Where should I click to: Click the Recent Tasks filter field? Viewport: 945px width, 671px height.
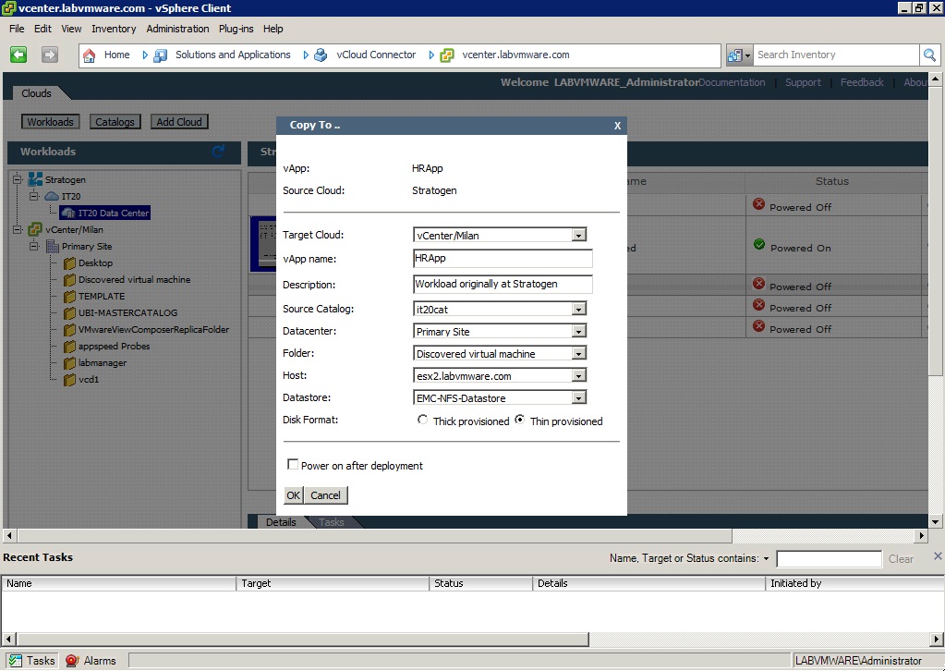pyautogui.click(x=830, y=559)
